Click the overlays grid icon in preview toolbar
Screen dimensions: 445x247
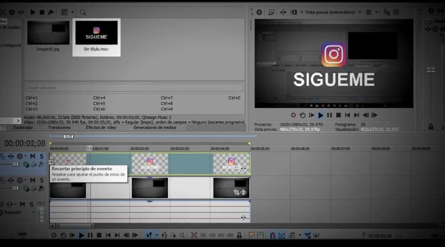(369, 12)
